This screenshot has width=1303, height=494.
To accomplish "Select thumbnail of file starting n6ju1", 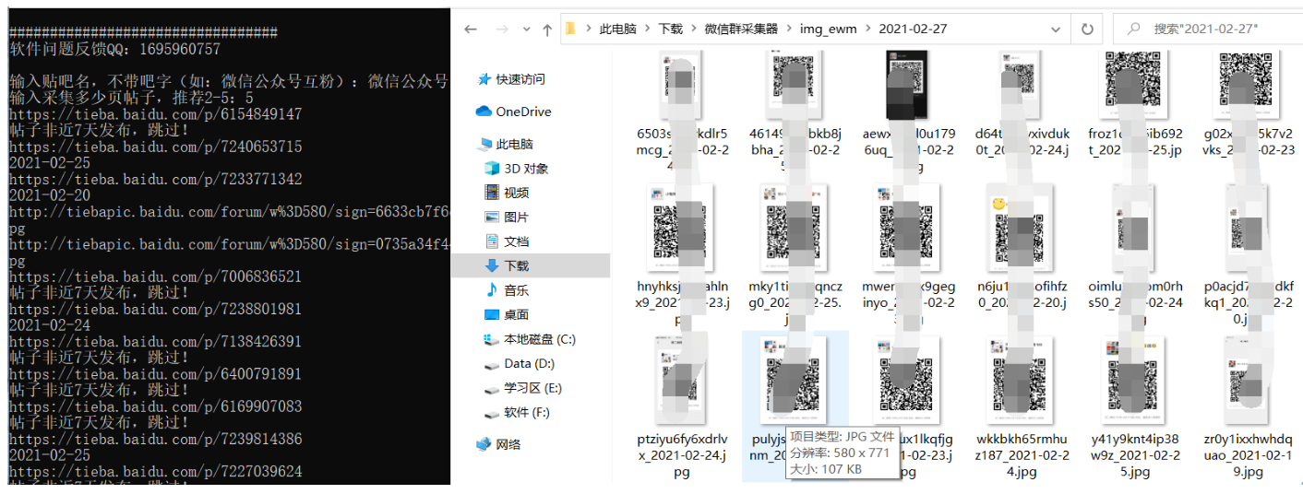I will [x=1020, y=227].
